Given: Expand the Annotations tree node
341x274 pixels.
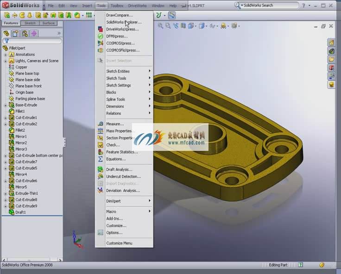Looking at the screenshot, I should click(6, 55).
